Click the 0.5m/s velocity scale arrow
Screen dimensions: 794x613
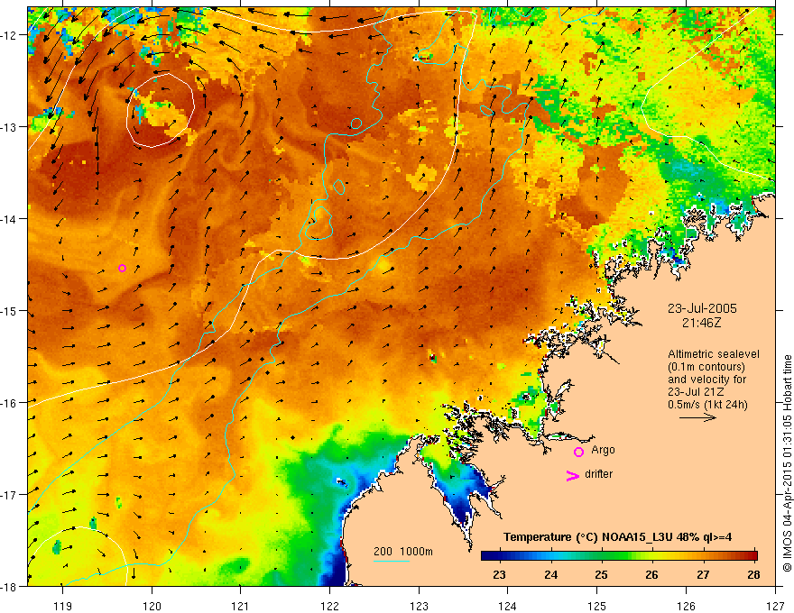point(697,417)
